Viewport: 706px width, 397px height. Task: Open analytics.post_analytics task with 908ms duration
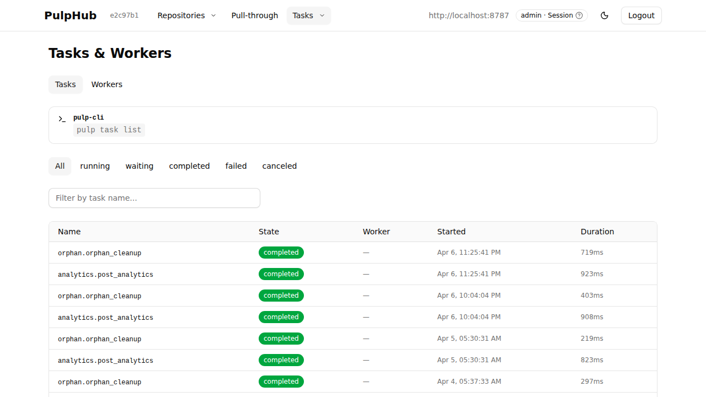pyautogui.click(x=106, y=318)
